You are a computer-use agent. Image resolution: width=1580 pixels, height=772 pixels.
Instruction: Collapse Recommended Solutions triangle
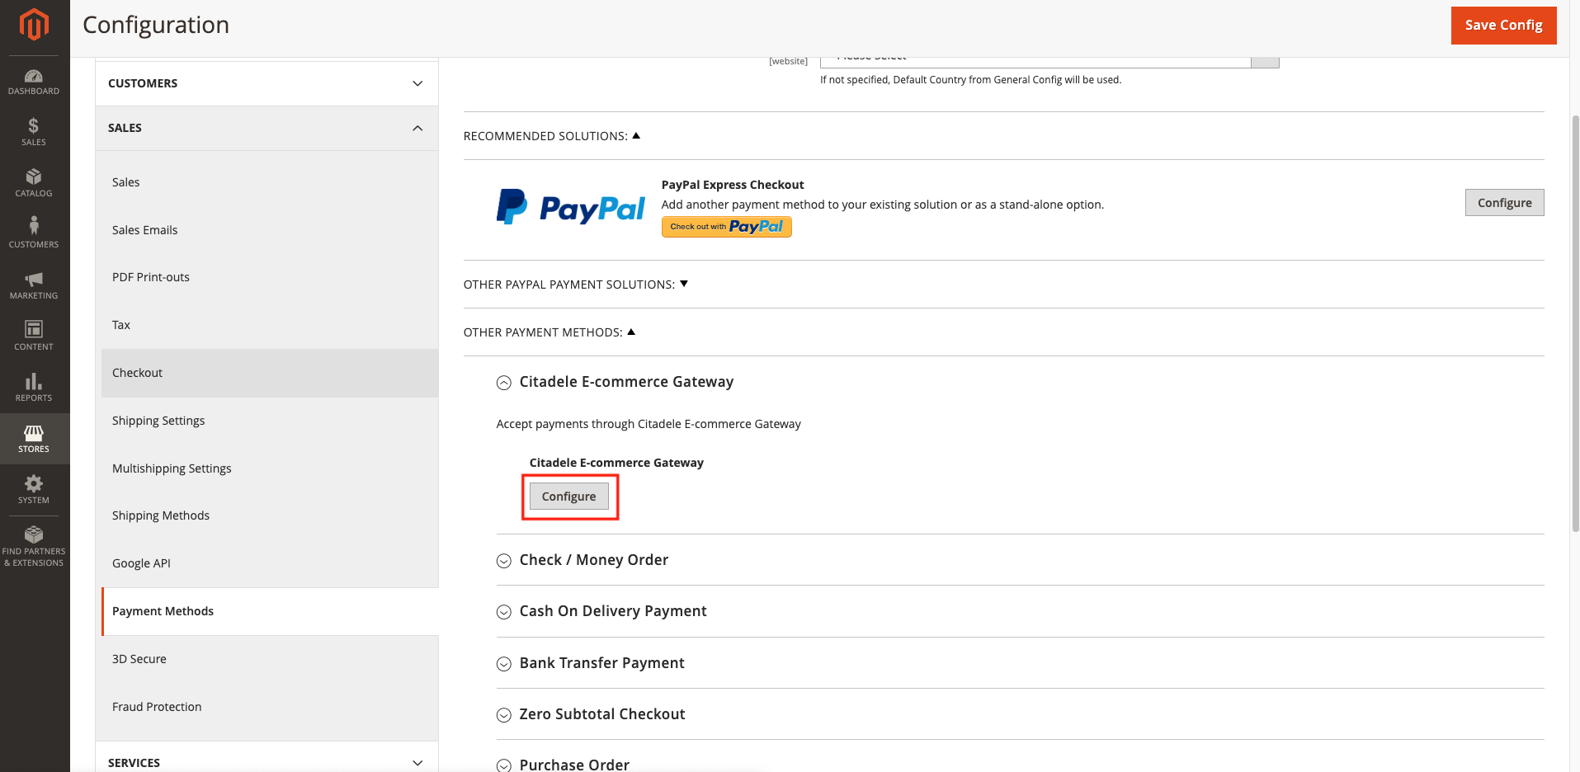pos(636,135)
